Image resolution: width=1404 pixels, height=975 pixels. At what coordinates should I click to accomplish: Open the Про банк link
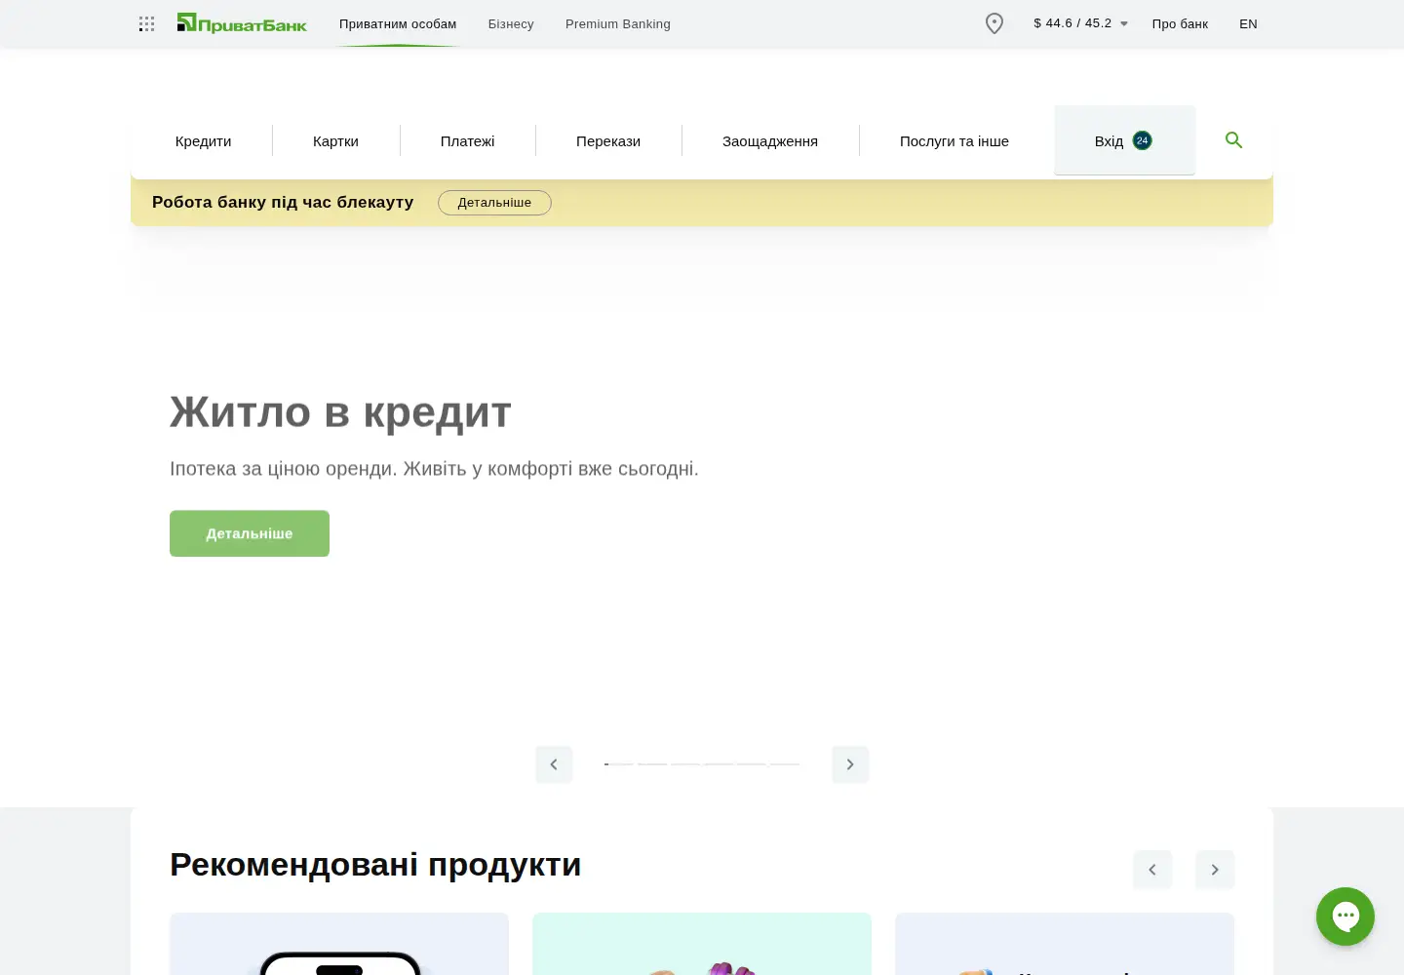click(1180, 23)
